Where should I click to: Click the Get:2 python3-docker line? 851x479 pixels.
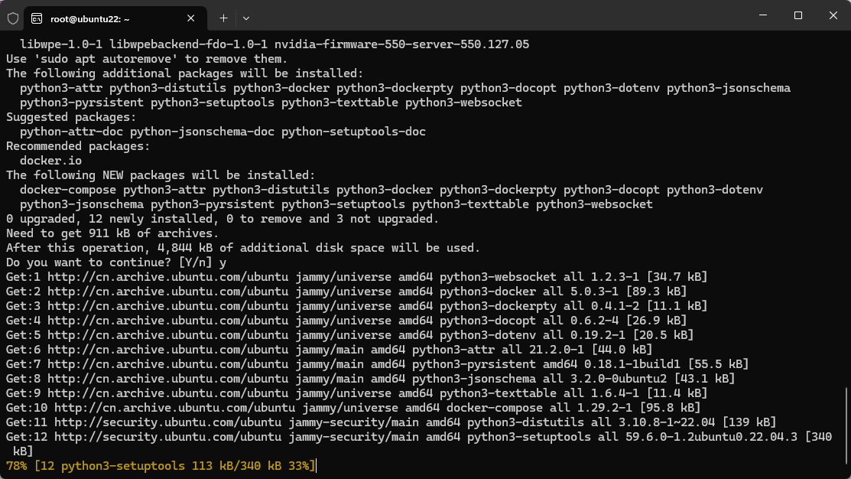(x=346, y=292)
